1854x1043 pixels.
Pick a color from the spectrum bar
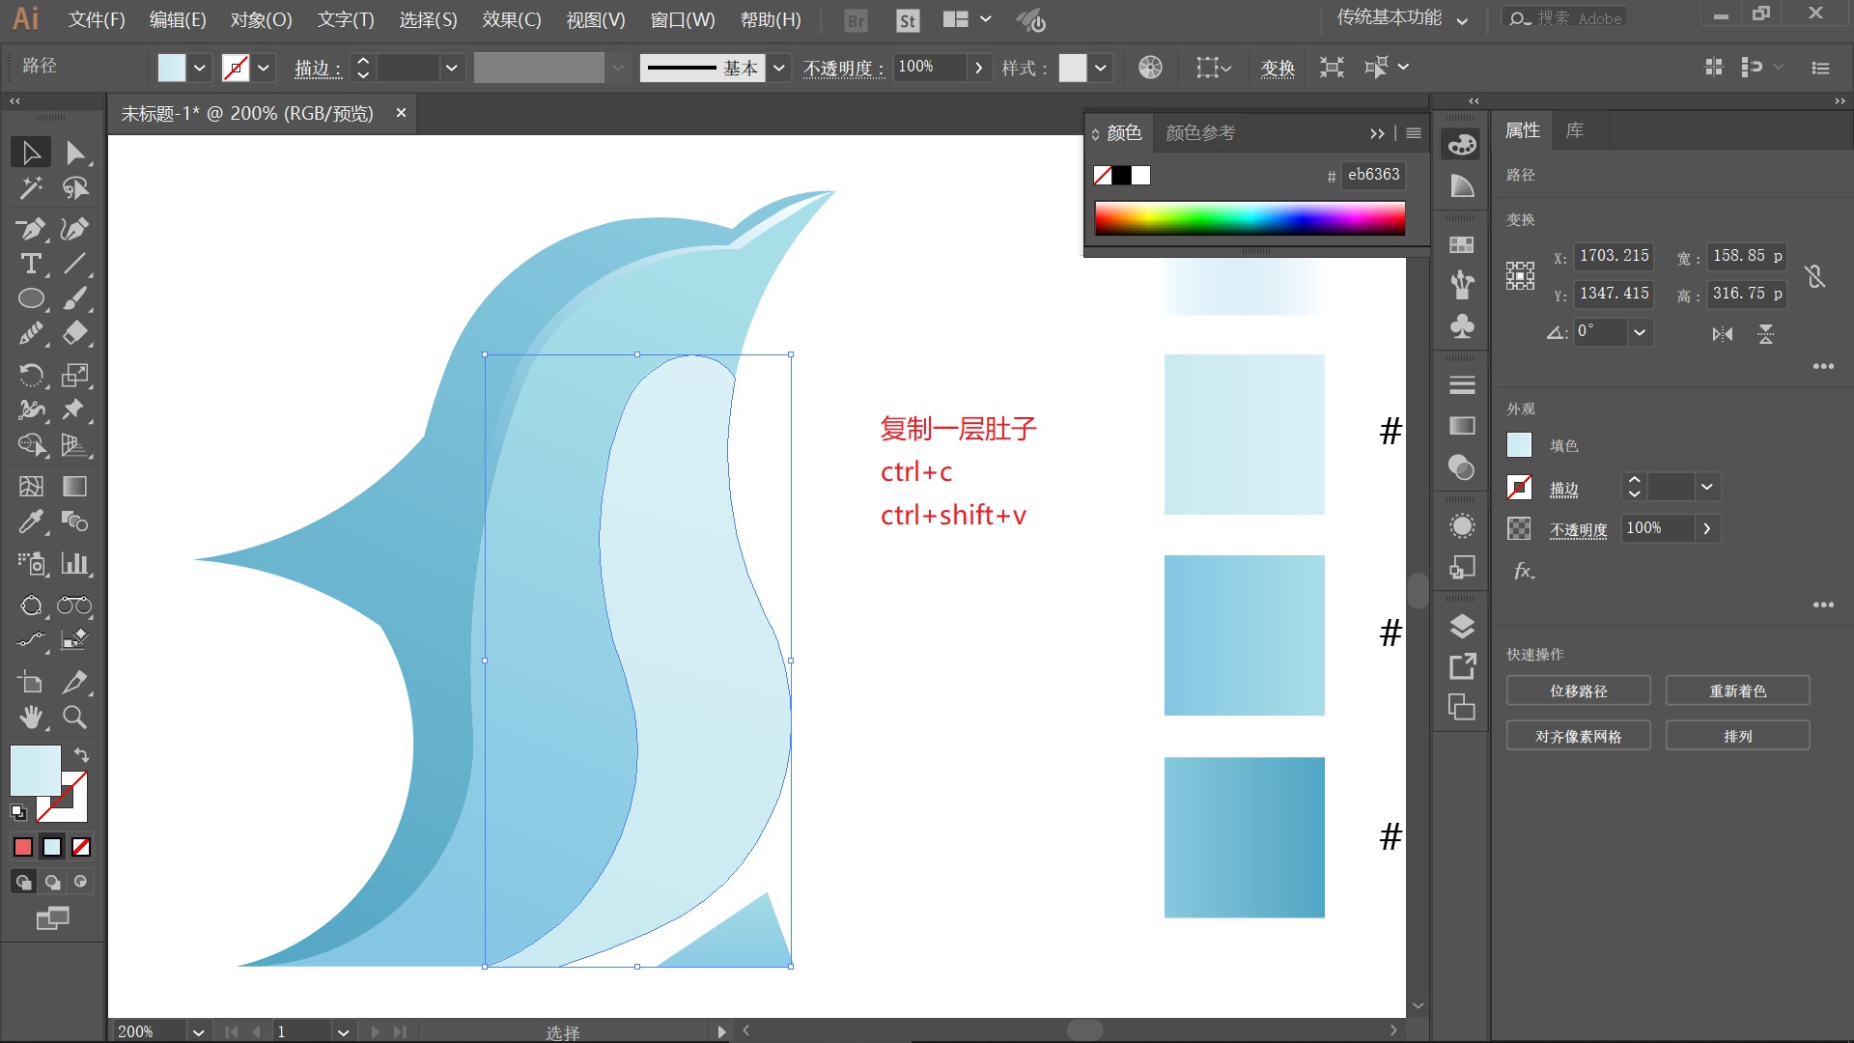point(1250,218)
